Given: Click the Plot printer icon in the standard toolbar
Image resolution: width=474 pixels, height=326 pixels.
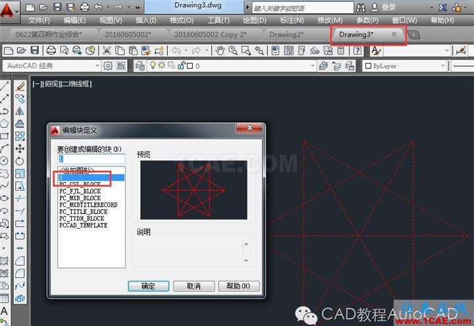Looking at the screenshot, I should coord(51,51).
